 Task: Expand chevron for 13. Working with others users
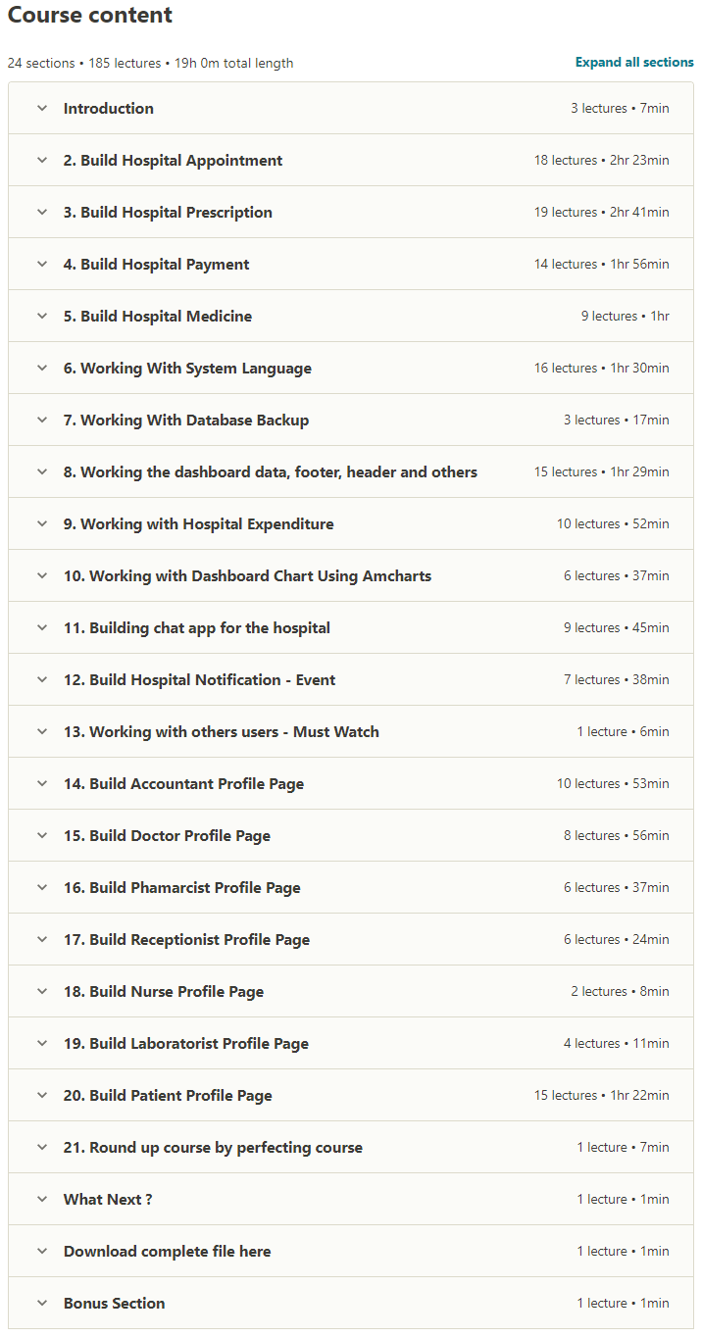(42, 732)
